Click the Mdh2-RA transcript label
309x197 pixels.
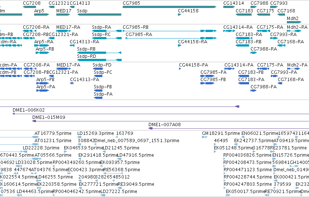[x=297, y=27]
